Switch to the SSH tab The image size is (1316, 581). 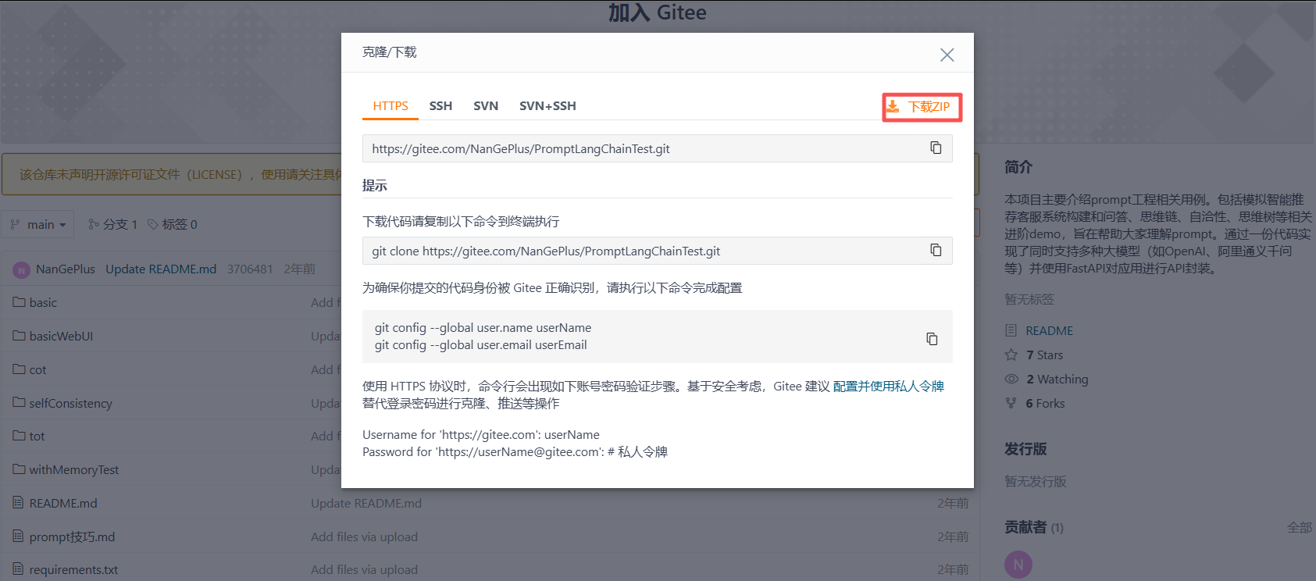point(440,106)
